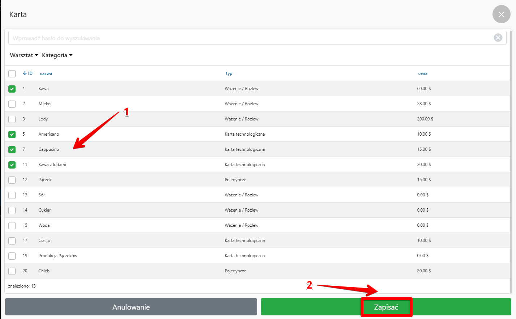The width and height of the screenshot is (516, 319).
Task: Clear the search field using the x icon
Action: pyautogui.click(x=498, y=38)
